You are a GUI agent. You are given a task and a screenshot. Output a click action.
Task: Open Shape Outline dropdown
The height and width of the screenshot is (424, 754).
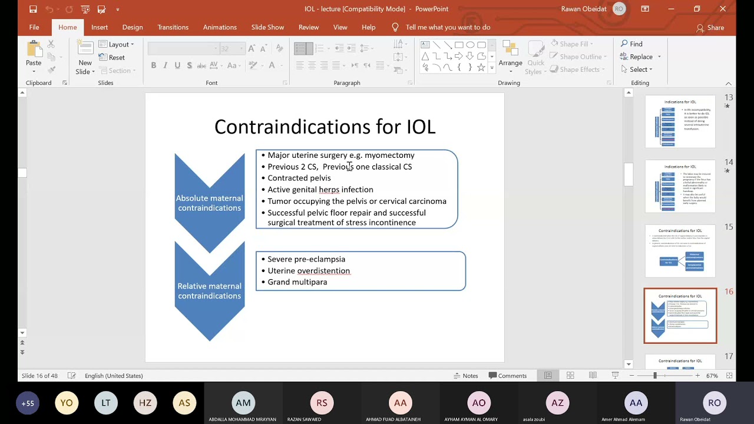coord(578,57)
